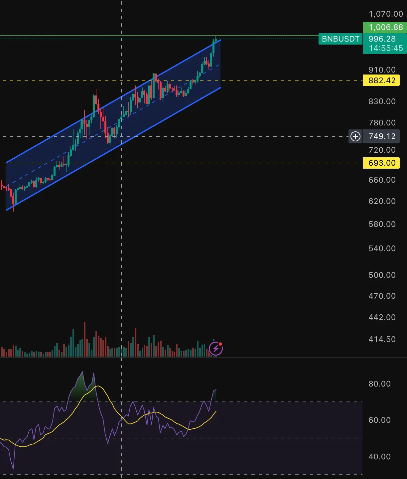
Task: Click the plus icon beside 749.12
Action: pos(355,136)
